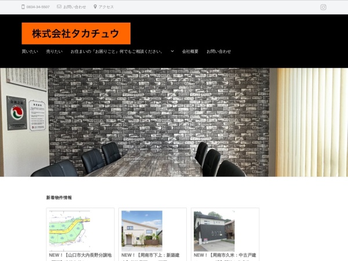Viewport: 348px width, 261px height.
Task: Click the envelope icon for お問い合わせ
Action: (59, 6)
